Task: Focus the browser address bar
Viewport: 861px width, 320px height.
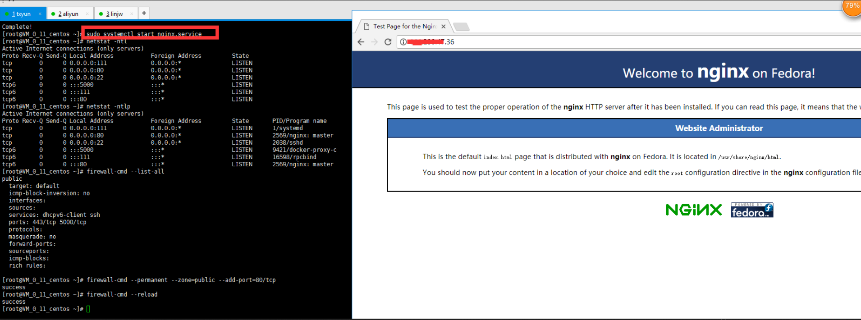Action: (629, 42)
